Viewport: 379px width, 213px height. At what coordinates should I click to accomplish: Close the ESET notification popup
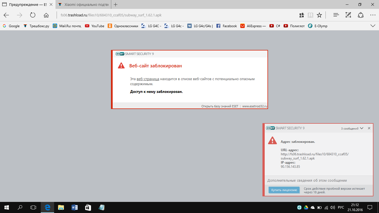pyautogui.click(x=369, y=128)
